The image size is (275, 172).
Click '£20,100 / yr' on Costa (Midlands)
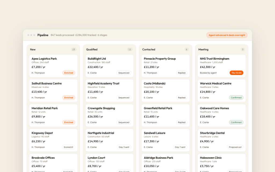[x=151, y=92]
